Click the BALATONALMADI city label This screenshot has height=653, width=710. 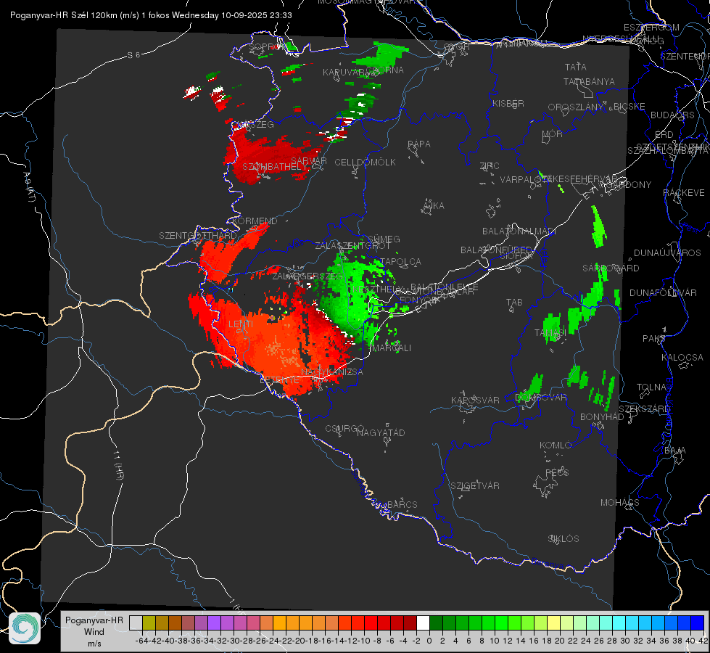click(x=519, y=231)
